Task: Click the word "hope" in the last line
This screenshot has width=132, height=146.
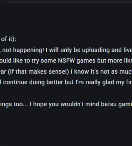Action: coord(40,104)
